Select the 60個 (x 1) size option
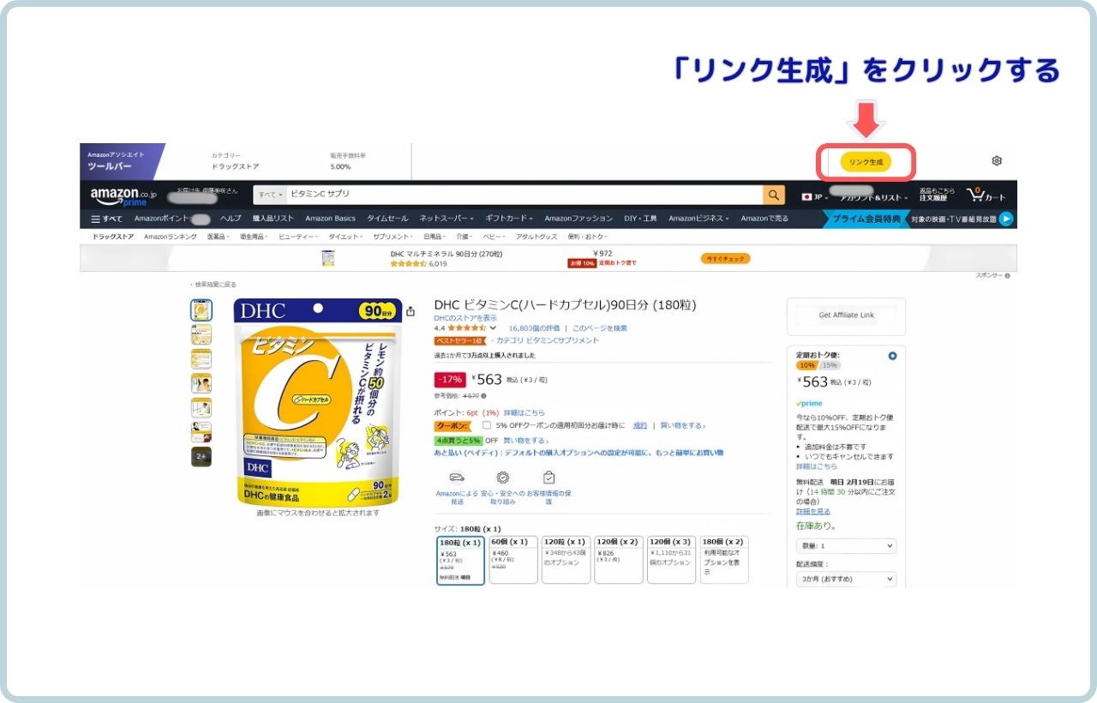1097x703 pixels. (513, 560)
